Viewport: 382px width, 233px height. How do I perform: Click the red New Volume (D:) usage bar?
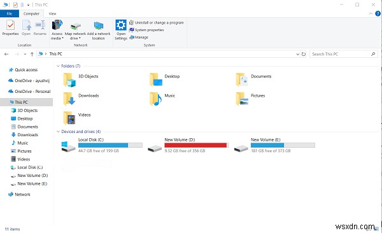(197, 145)
